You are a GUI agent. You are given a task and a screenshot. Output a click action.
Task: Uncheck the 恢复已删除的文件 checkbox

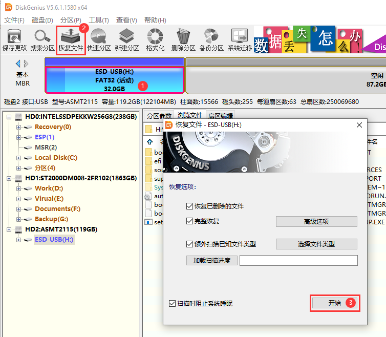click(x=190, y=206)
